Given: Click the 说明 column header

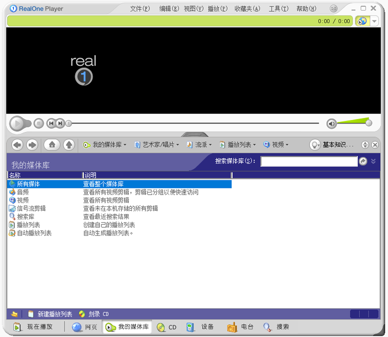Looking at the screenshot, I should click(157, 175).
